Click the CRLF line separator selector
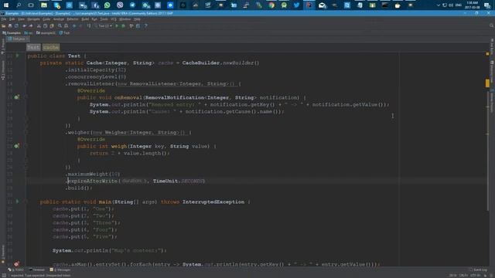Screen dimensions: 495x278 [x=463, y=276]
